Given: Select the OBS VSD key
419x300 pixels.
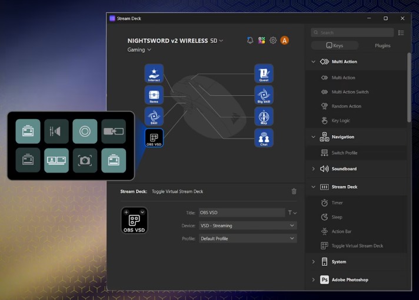Looking at the screenshot, I should [154, 137].
